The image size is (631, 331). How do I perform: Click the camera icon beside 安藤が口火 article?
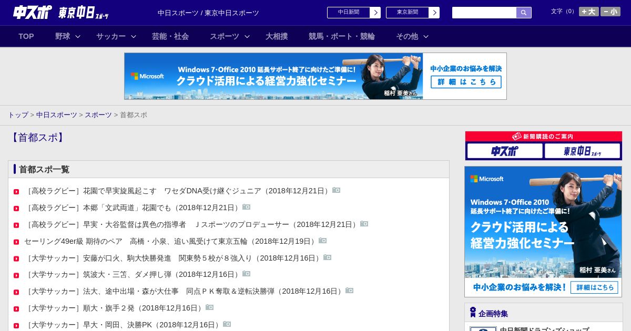(x=328, y=257)
